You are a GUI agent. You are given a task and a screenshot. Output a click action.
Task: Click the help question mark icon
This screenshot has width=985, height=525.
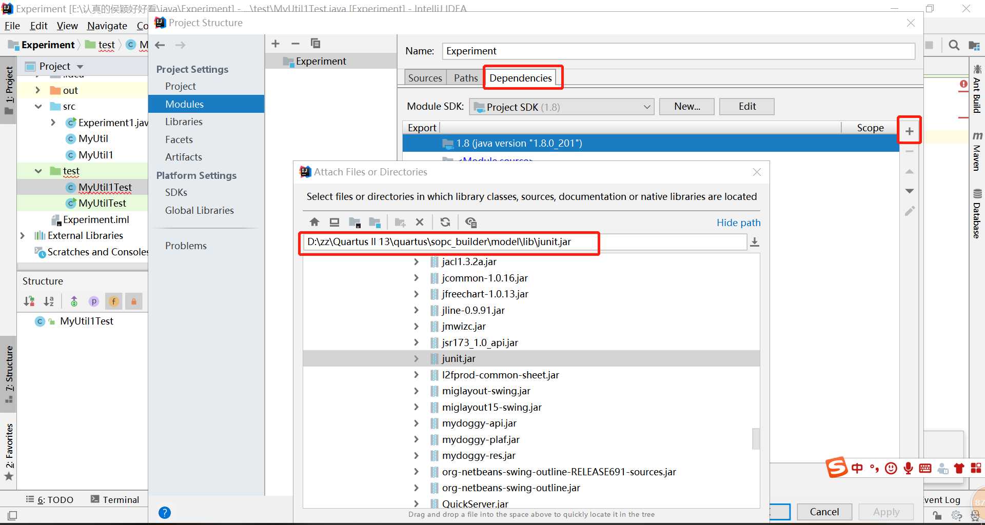pos(165,513)
